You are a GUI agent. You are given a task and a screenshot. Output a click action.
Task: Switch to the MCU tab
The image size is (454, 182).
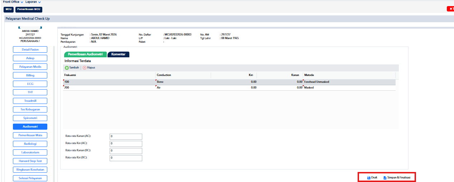click(9, 9)
